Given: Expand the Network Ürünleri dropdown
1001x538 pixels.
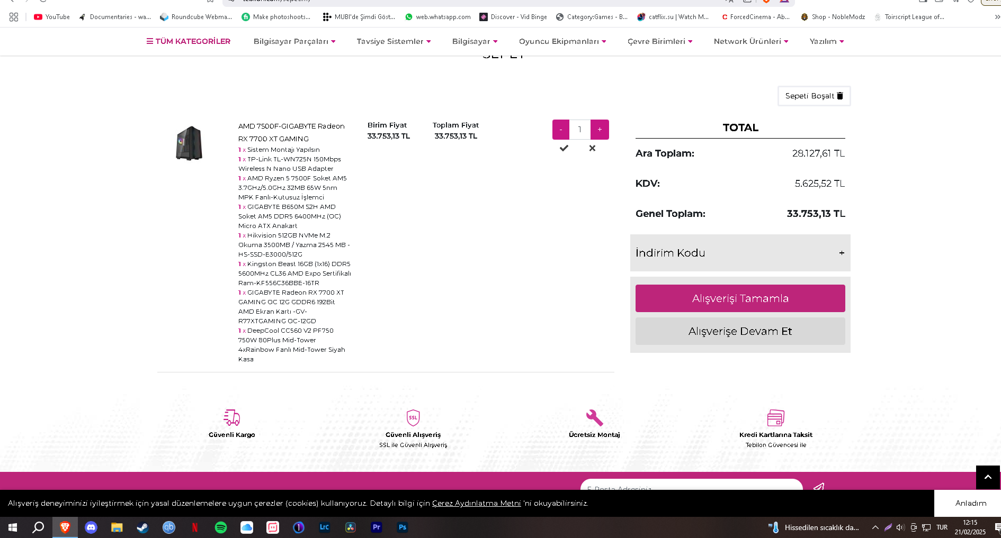Looking at the screenshot, I should pyautogui.click(x=751, y=41).
